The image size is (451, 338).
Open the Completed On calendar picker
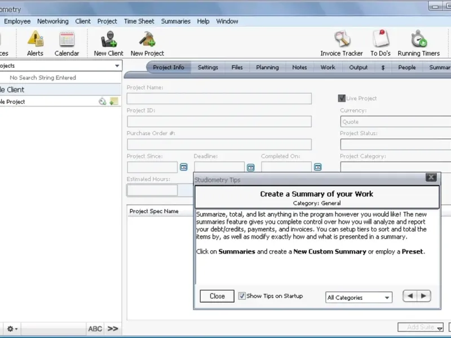[317, 167]
